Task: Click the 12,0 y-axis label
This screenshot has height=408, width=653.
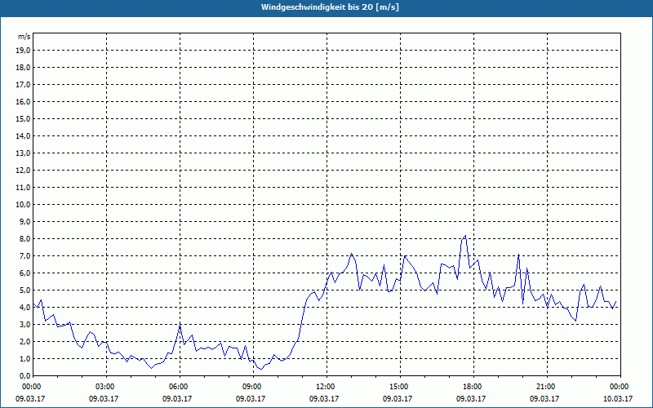Action: 23,171
